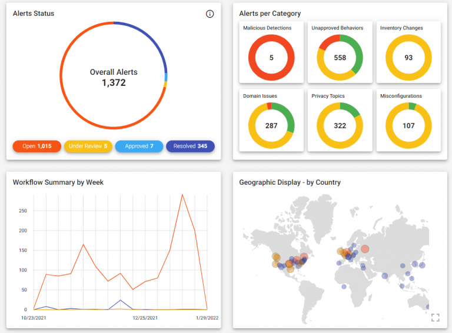
Task: Click the highest peak of the orange line
Action: pyautogui.click(x=182, y=195)
